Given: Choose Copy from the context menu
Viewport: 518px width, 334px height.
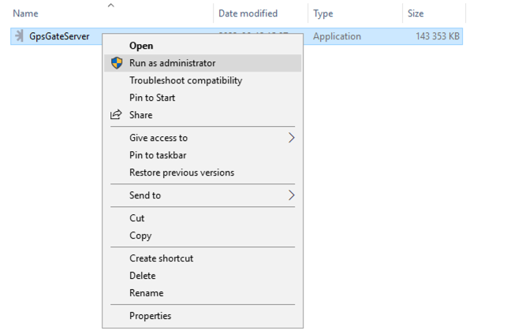Looking at the screenshot, I should coord(203,236).
